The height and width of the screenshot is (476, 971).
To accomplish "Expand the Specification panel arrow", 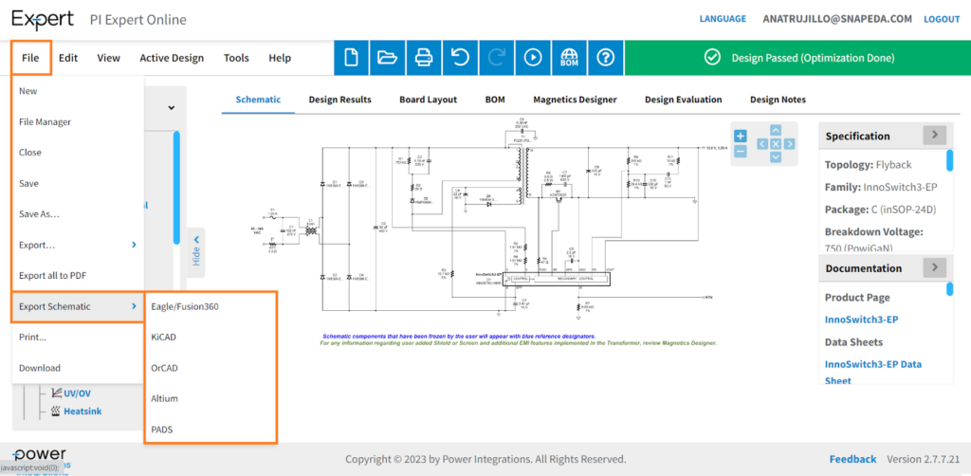I will click(x=934, y=136).
